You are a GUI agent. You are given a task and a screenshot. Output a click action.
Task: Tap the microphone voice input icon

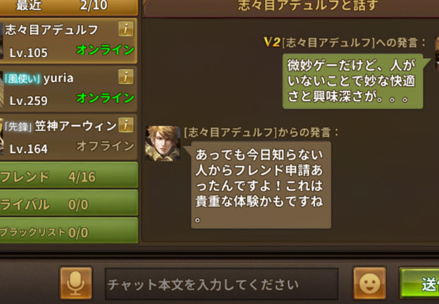(75, 283)
